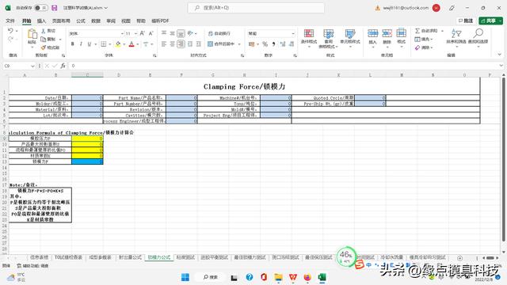Expand Merge and Center dropdown arrow
The image size is (507, 285).
point(239,44)
